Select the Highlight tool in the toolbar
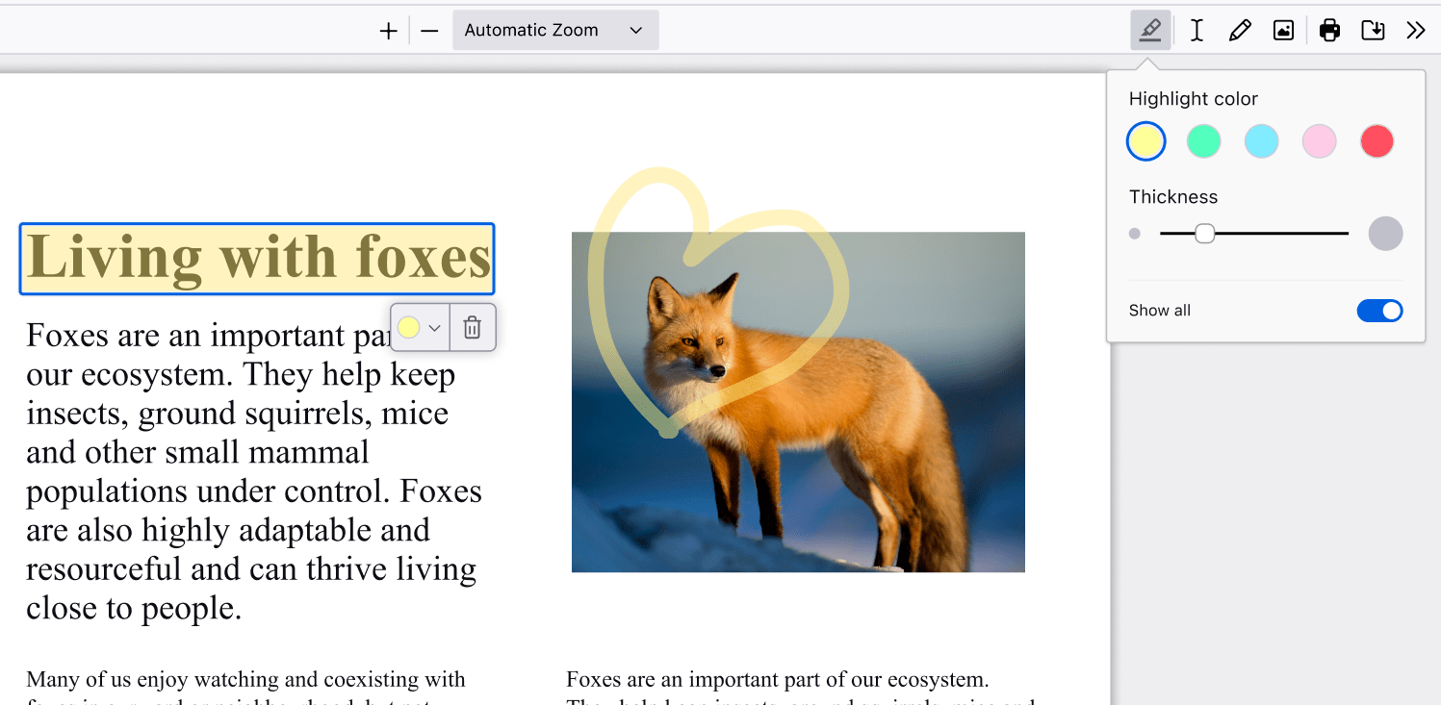1441x705 pixels. tap(1151, 30)
